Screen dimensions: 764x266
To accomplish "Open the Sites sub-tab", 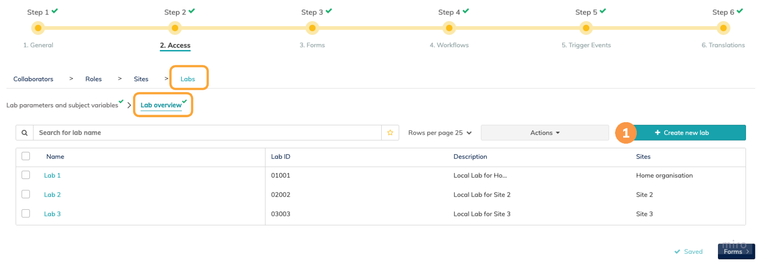I will pos(141,79).
